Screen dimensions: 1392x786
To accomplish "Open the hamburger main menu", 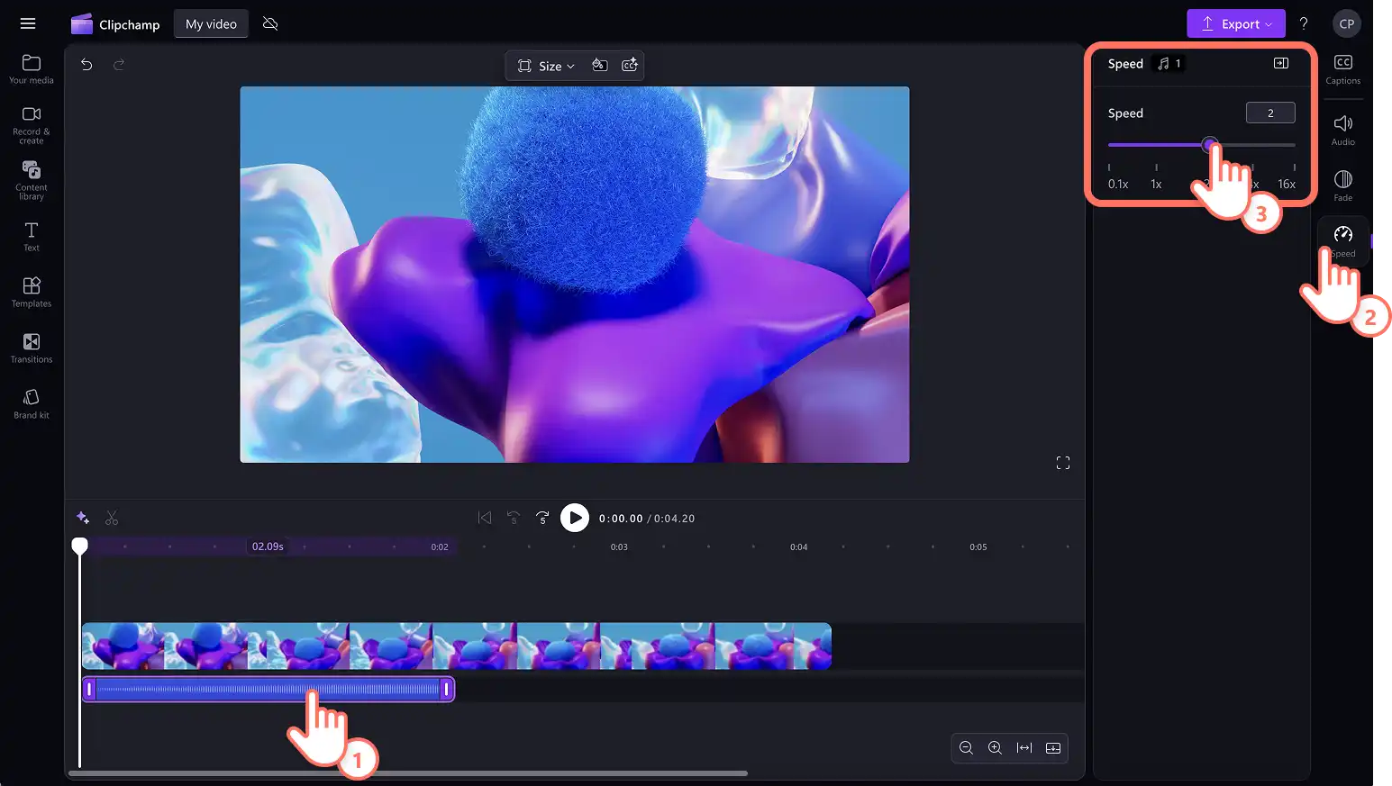I will click(28, 23).
